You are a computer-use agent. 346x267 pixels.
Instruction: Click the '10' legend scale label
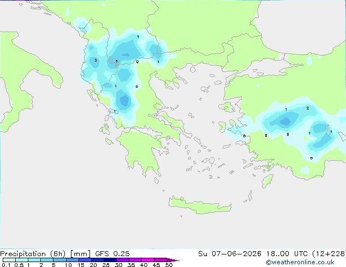68,265
